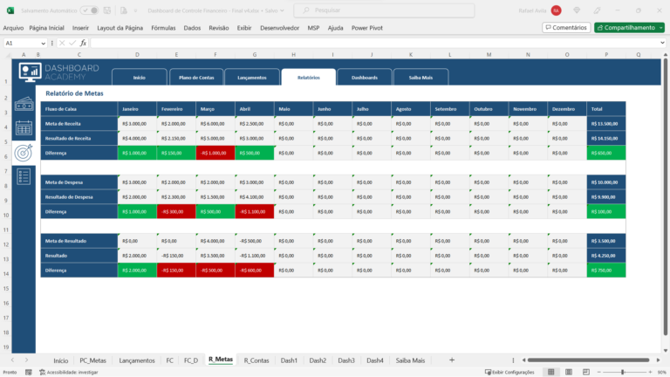Image resolution: width=670 pixels, height=377 pixels.
Task: Click the pen ink icon in title bar
Action: coord(597,10)
